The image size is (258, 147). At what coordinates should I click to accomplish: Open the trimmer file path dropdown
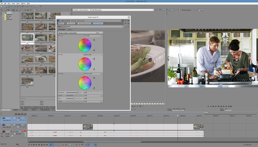(x=153, y=10)
